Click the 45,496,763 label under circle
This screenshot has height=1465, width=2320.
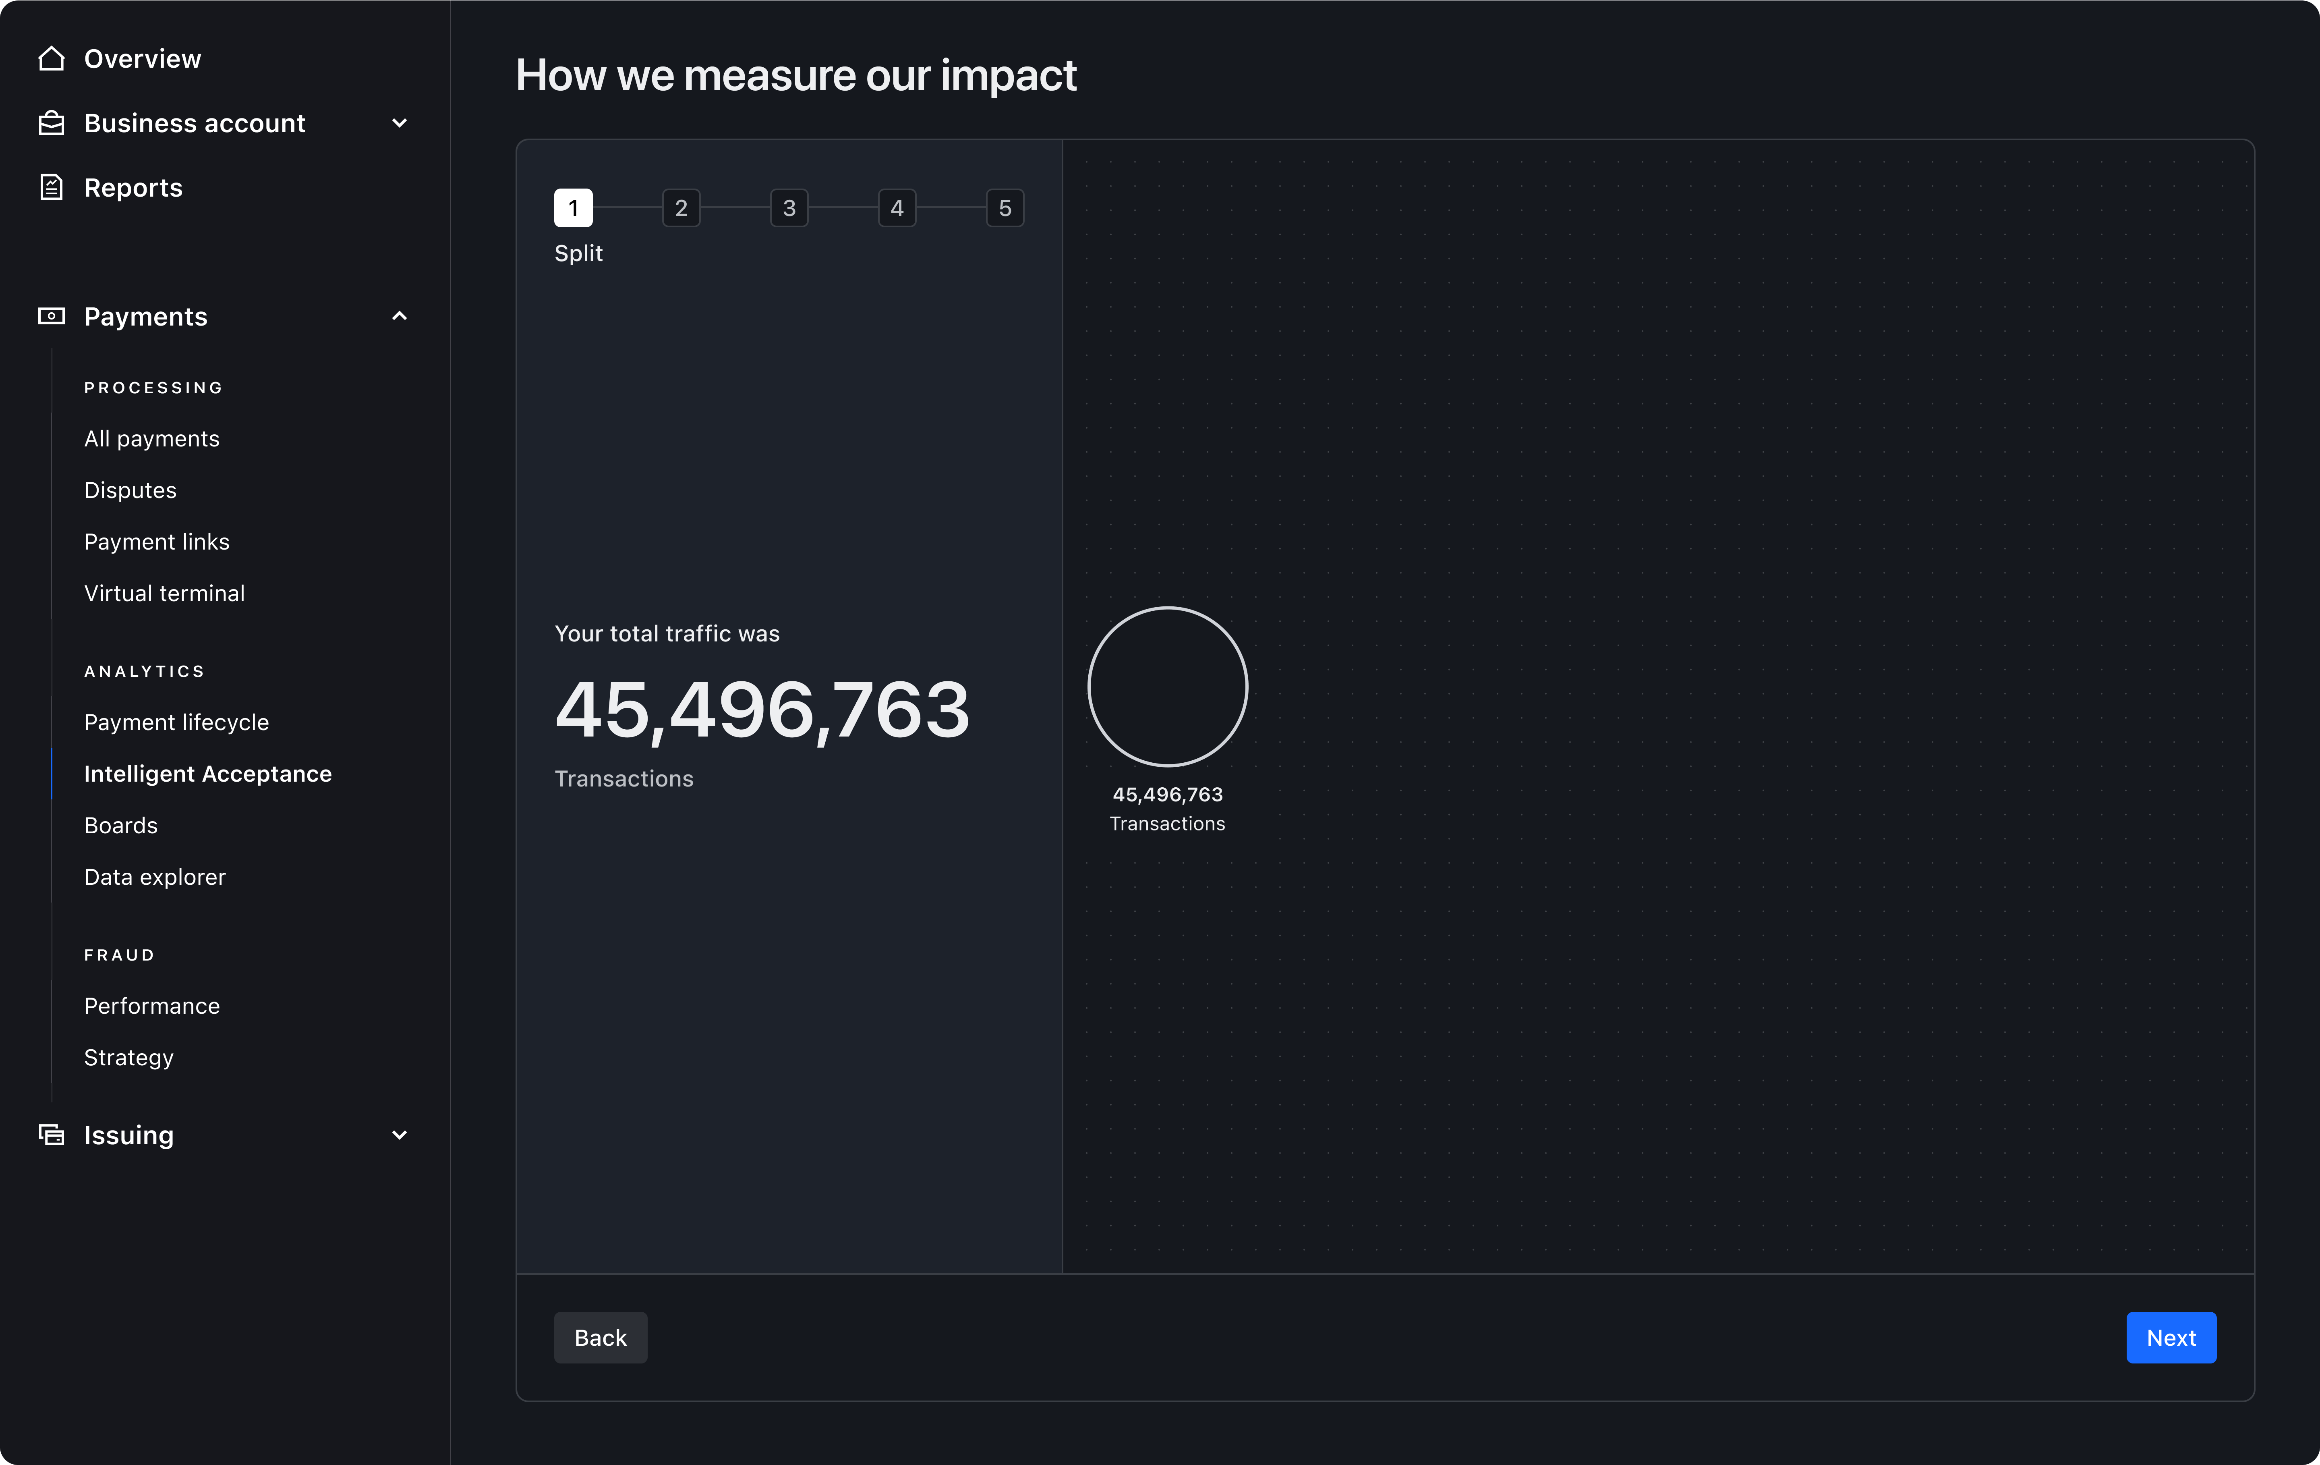[1168, 794]
